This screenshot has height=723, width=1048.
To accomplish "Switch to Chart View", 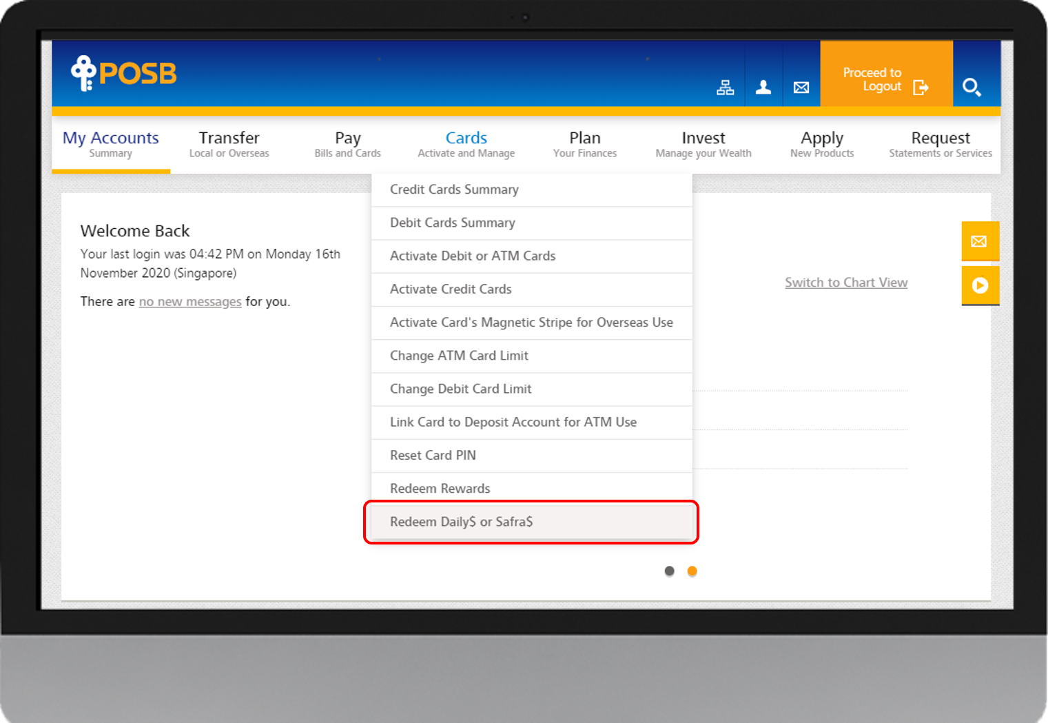I will (845, 283).
